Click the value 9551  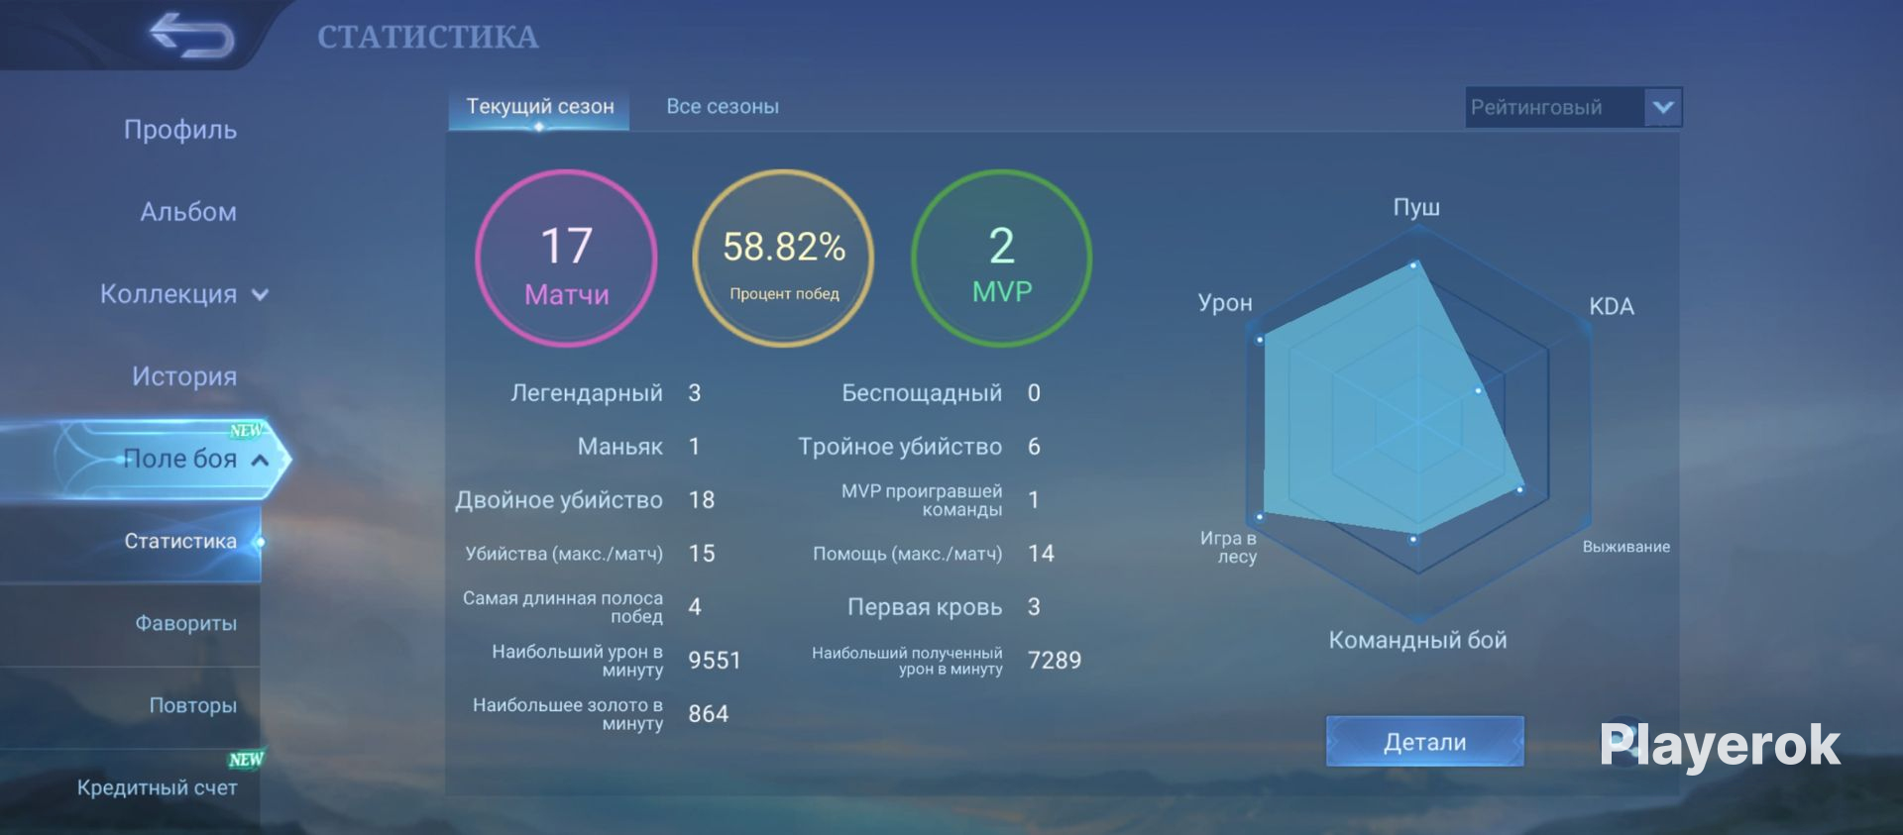715,661
